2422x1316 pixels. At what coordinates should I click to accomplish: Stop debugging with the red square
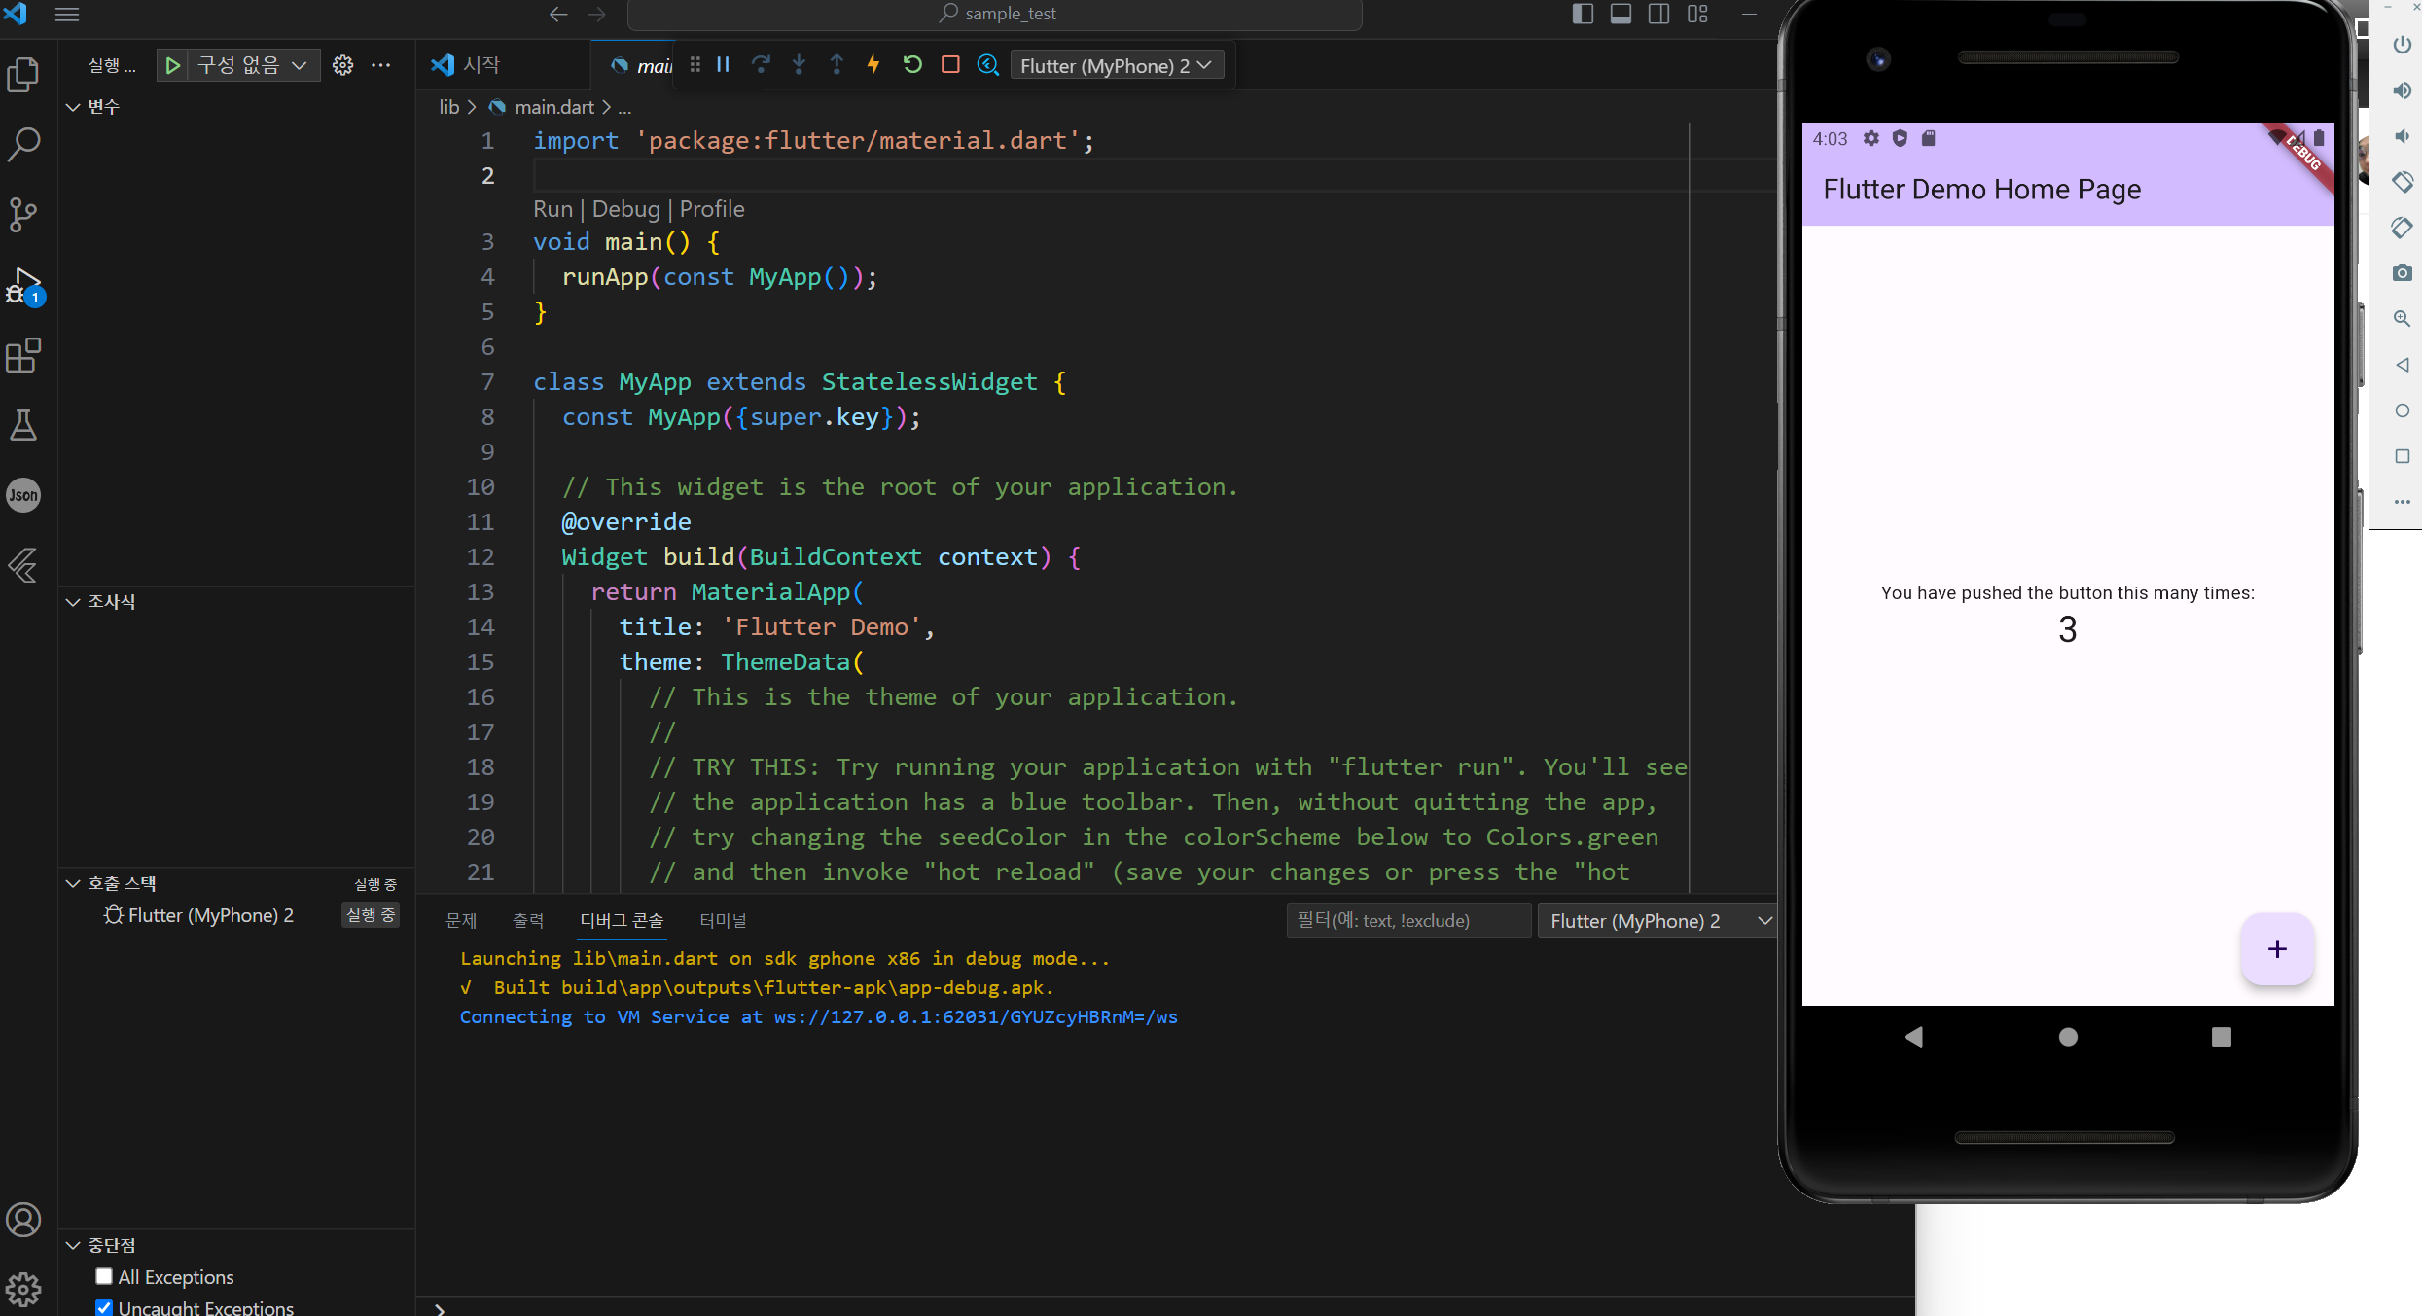pos(950,65)
